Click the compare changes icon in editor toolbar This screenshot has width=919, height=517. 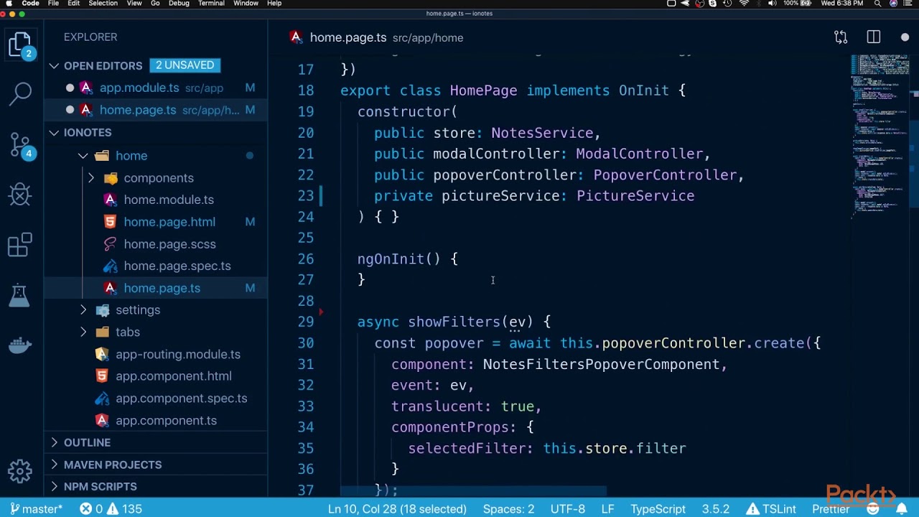pyautogui.click(x=841, y=37)
